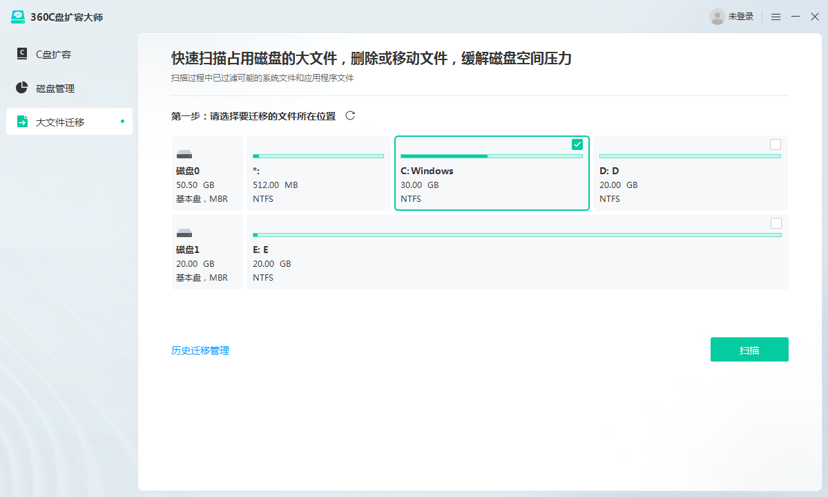Click the 磁盘1 drive icon

click(184, 234)
